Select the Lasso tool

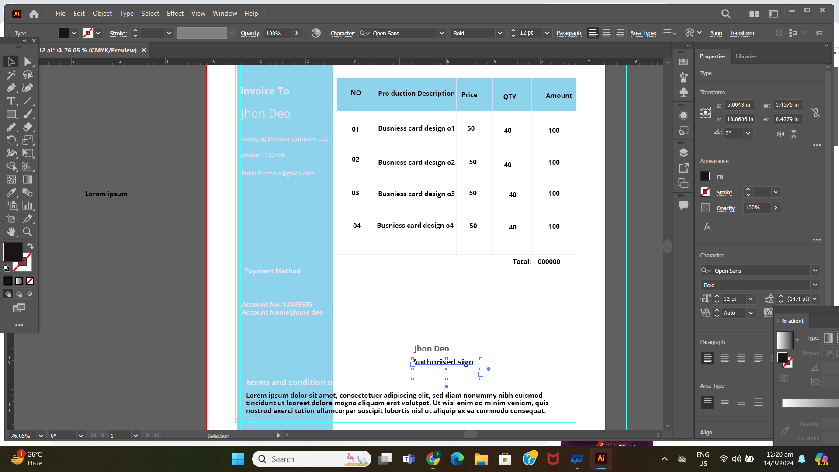click(28, 75)
